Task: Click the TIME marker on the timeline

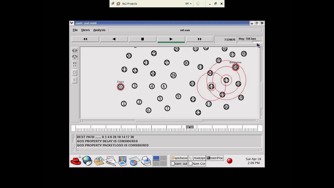Action: (x=190, y=127)
